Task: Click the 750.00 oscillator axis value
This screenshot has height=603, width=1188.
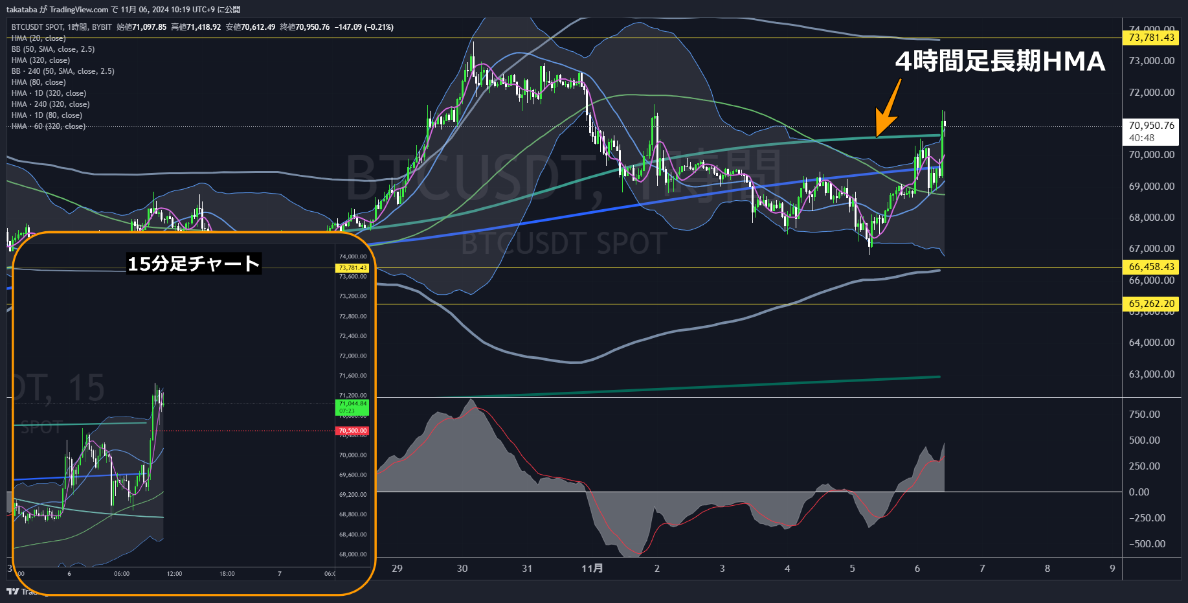Action: click(x=1144, y=415)
